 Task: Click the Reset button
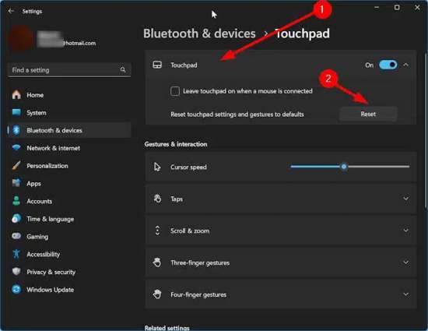click(368, 114)
